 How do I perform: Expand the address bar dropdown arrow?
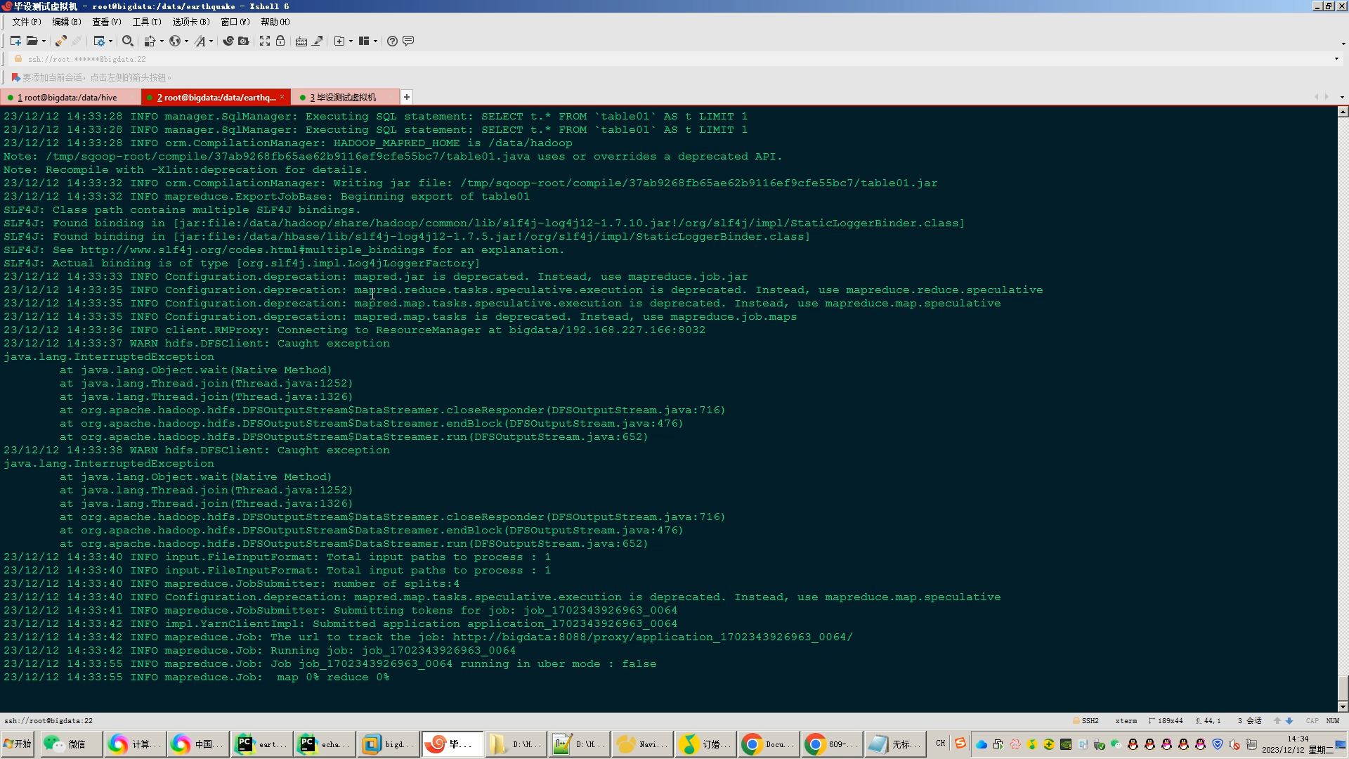pos(1336,59)
